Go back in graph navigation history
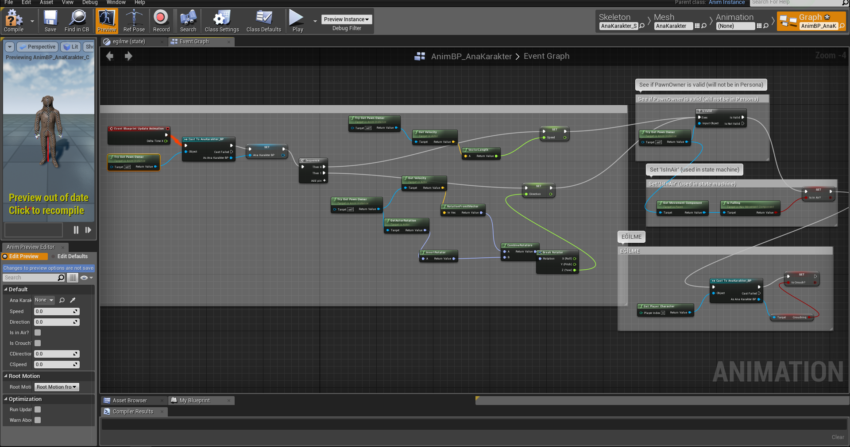850x447 pixels. [110, 56]
